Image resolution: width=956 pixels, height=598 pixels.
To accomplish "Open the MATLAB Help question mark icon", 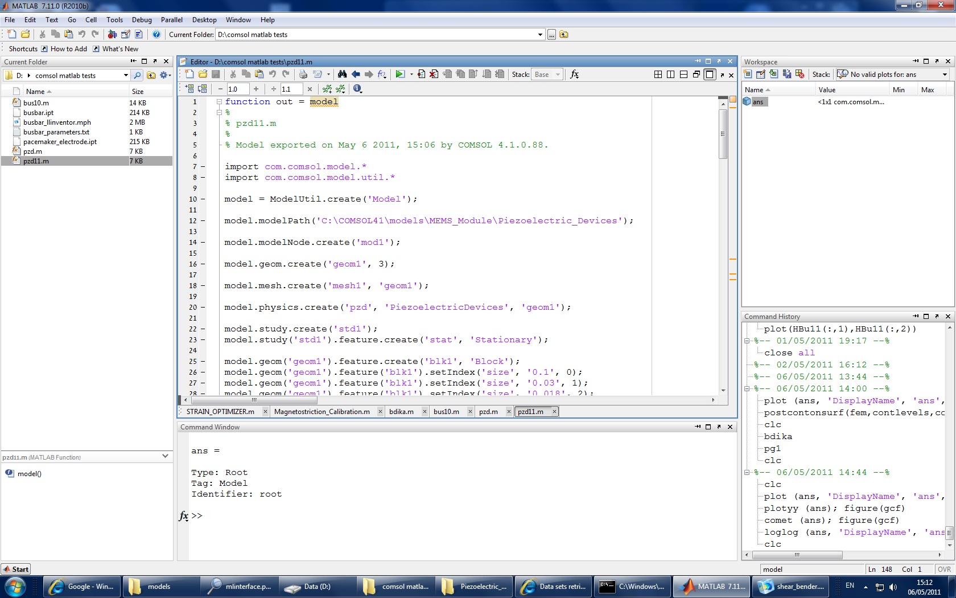I will point(156,35).
